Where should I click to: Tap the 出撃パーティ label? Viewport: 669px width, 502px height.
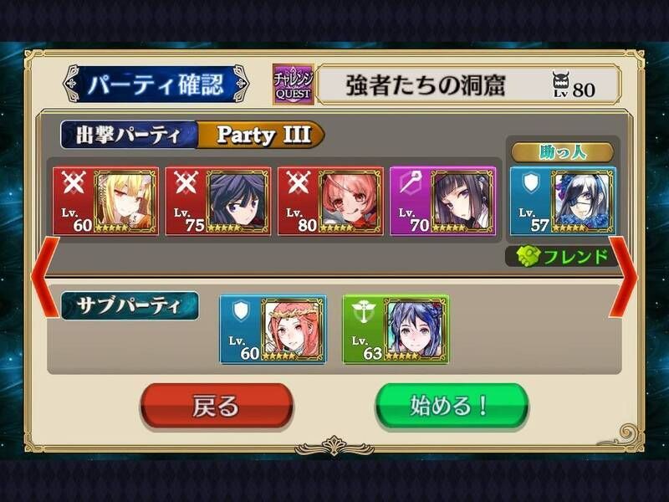[129, 135]
